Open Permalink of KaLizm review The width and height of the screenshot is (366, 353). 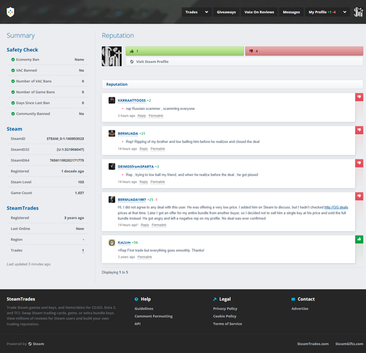[x=145, y=257]
